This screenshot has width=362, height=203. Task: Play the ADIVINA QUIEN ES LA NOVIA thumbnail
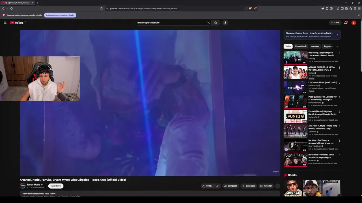(x=295, y=72)
